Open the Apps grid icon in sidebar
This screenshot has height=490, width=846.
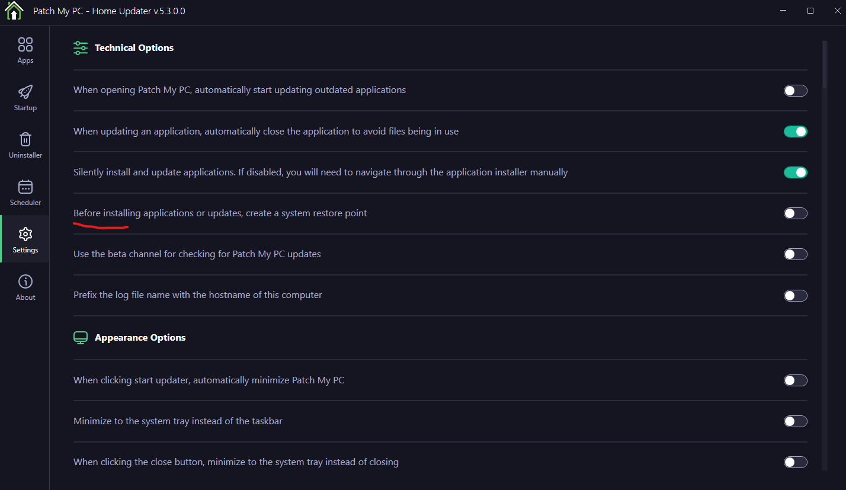[x=25, y=45]
